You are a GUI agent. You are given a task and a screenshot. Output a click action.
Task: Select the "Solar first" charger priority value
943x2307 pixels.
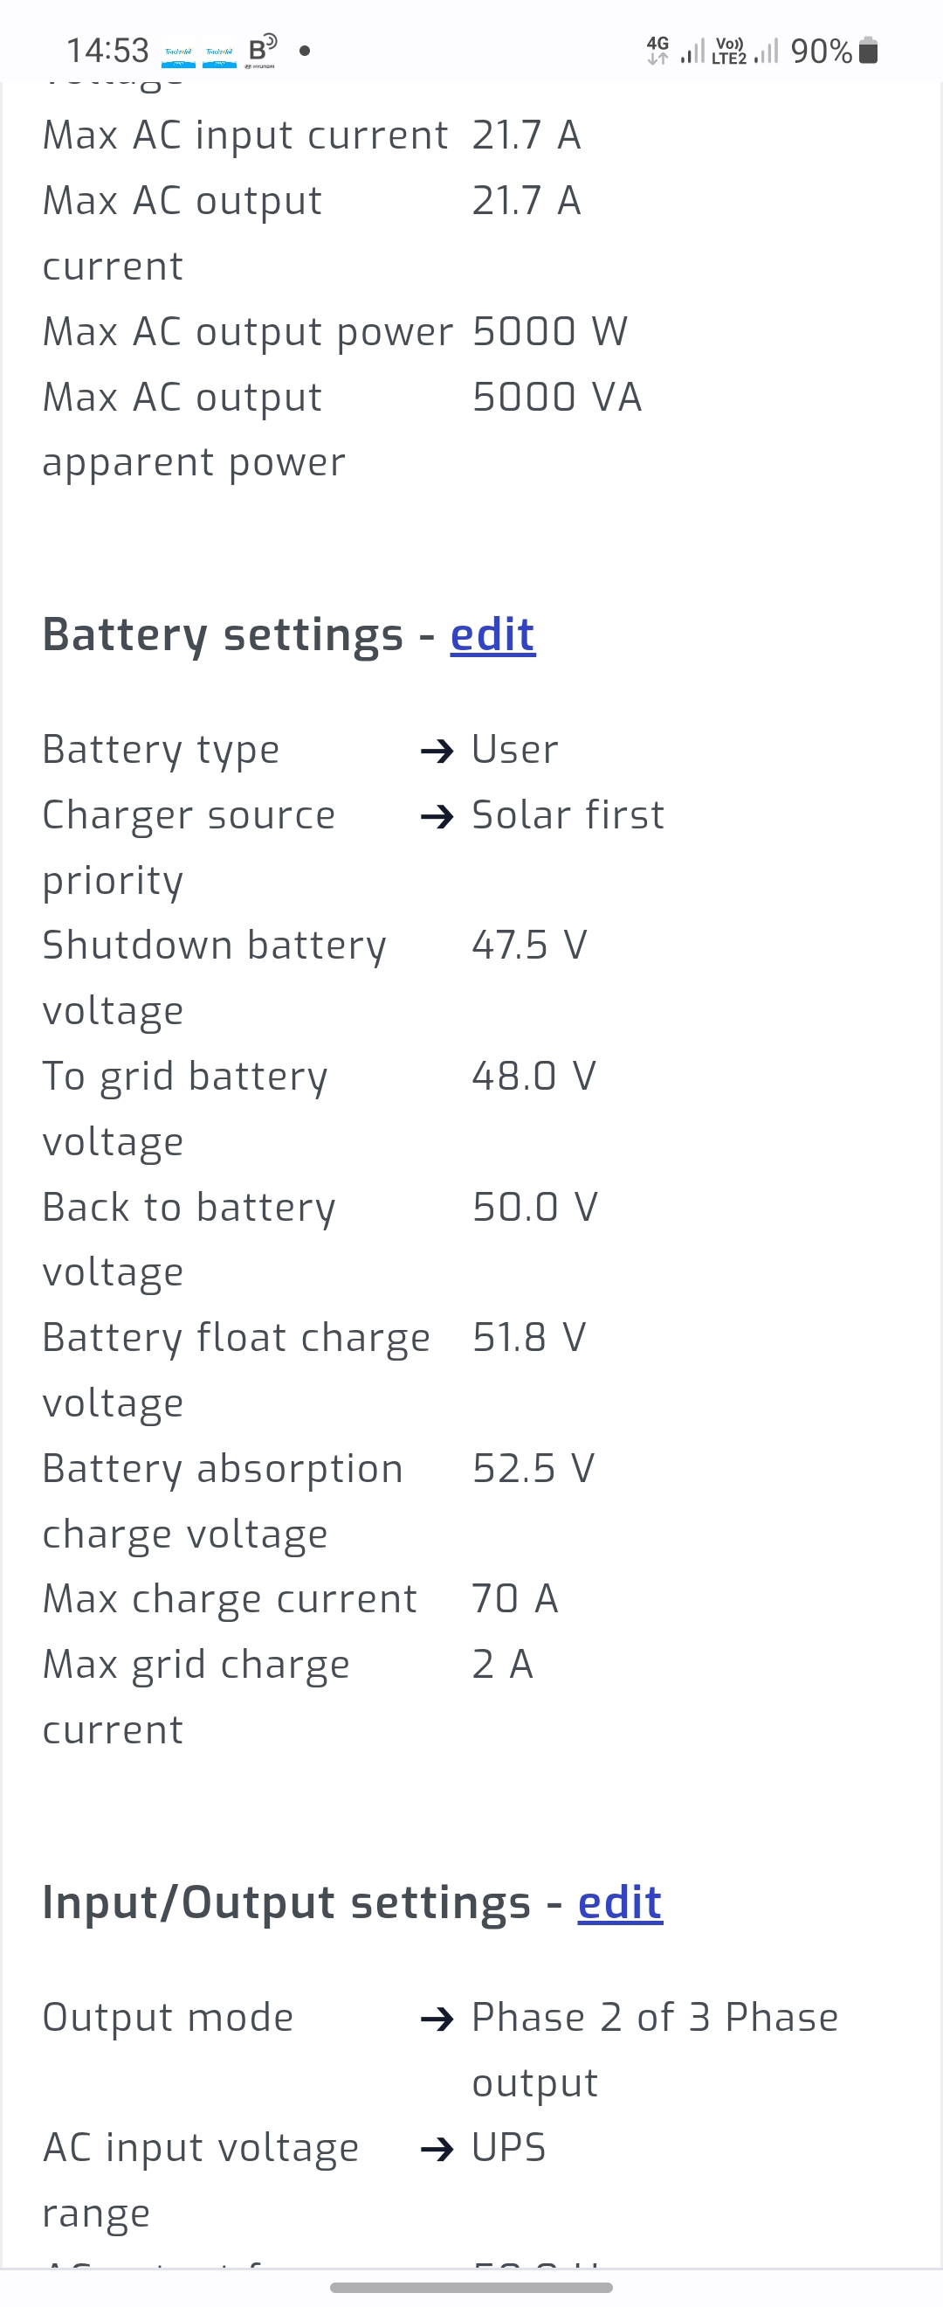coord(568,815)
